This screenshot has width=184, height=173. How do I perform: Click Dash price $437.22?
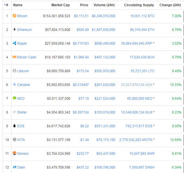pos(83,167)
